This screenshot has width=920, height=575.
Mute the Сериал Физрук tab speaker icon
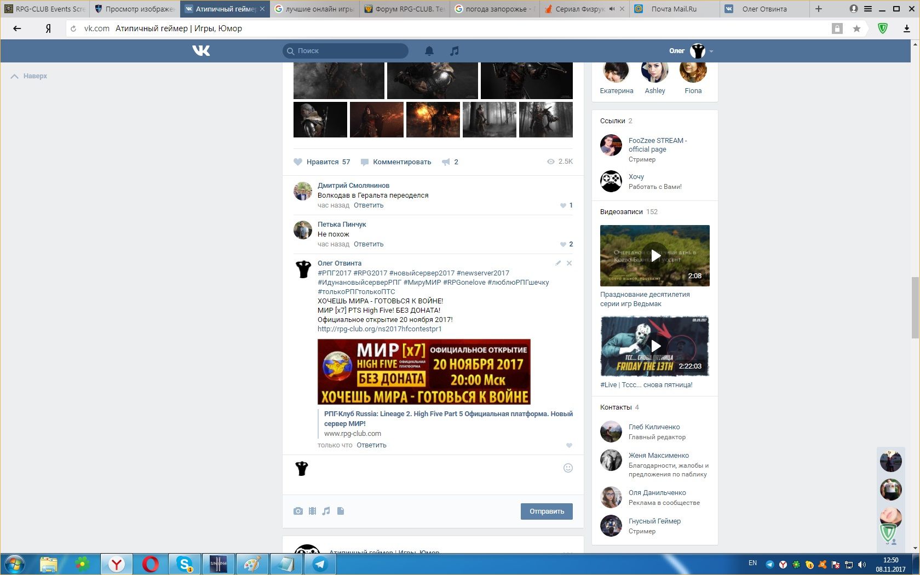click(612, 9)
